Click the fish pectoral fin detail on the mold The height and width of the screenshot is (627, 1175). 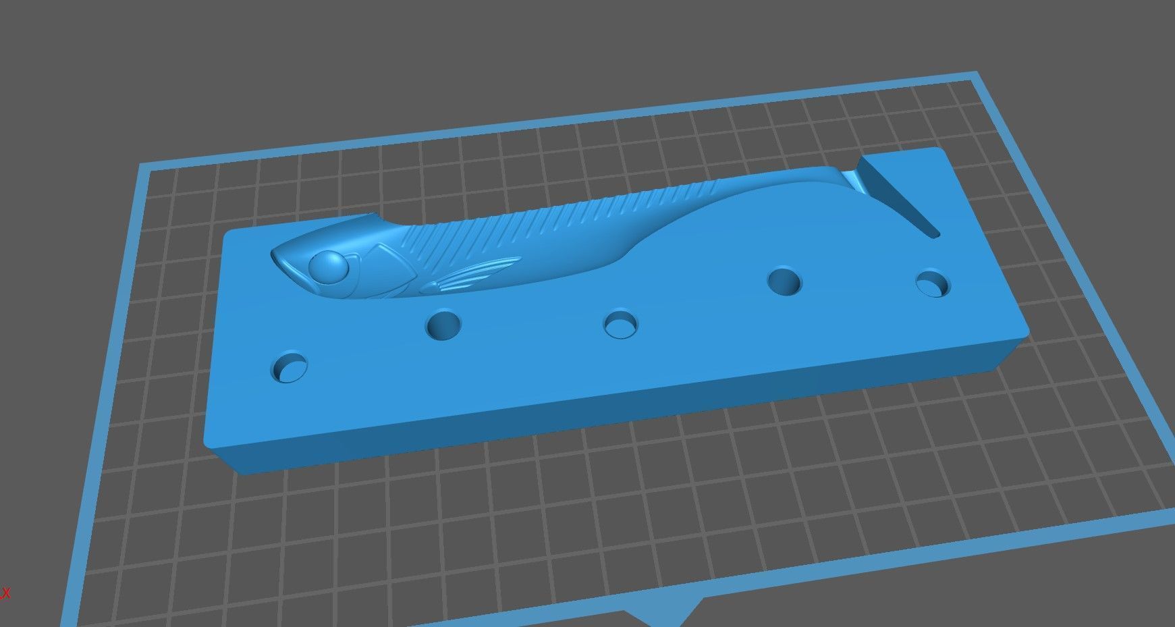pyautogui.click(x=472, y=275)
